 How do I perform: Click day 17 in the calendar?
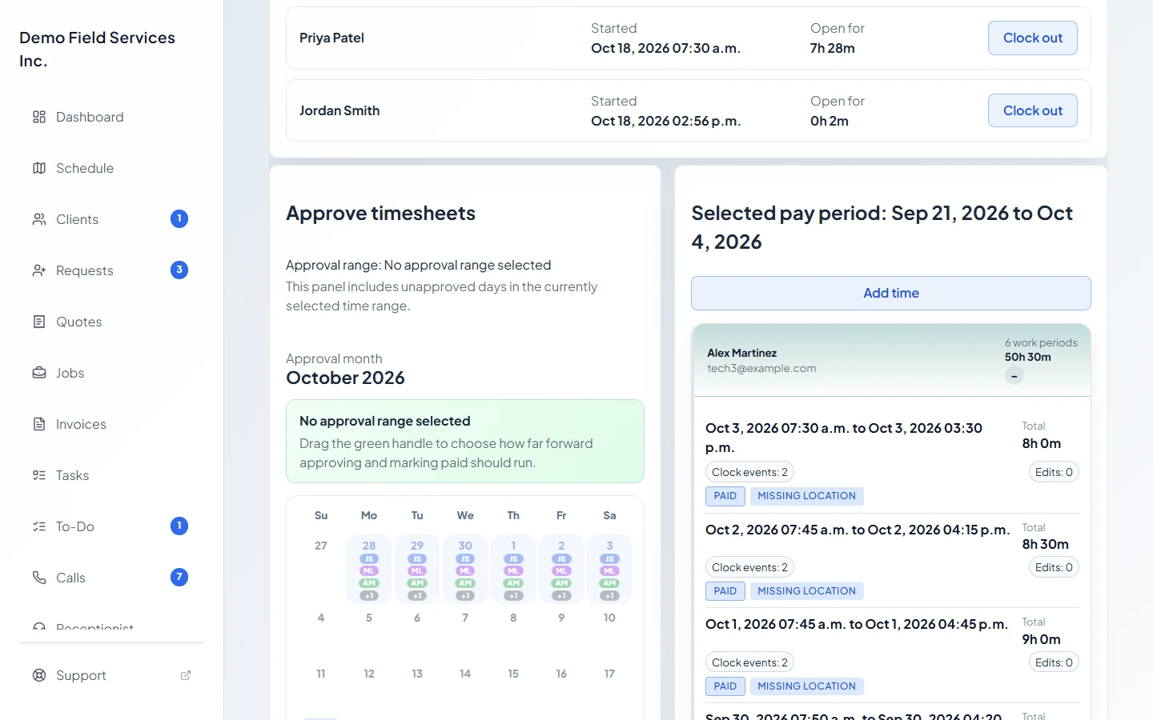[609, 674]
